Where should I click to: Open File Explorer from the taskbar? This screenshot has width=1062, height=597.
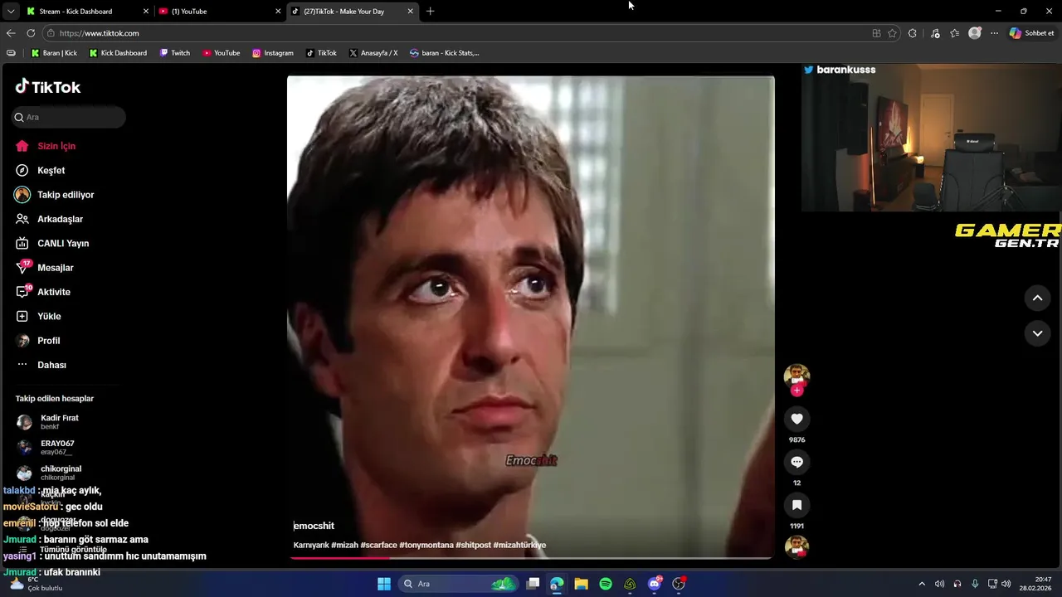(x=582, y=584)
